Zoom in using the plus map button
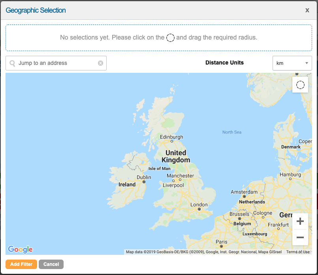The height and width of the screenshot is (275, 318). (x=300, y=221)
